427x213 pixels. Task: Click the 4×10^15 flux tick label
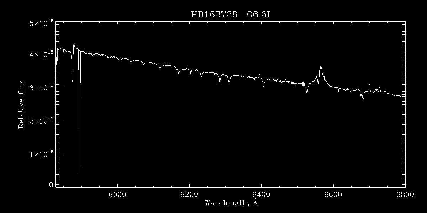(41, 55)
